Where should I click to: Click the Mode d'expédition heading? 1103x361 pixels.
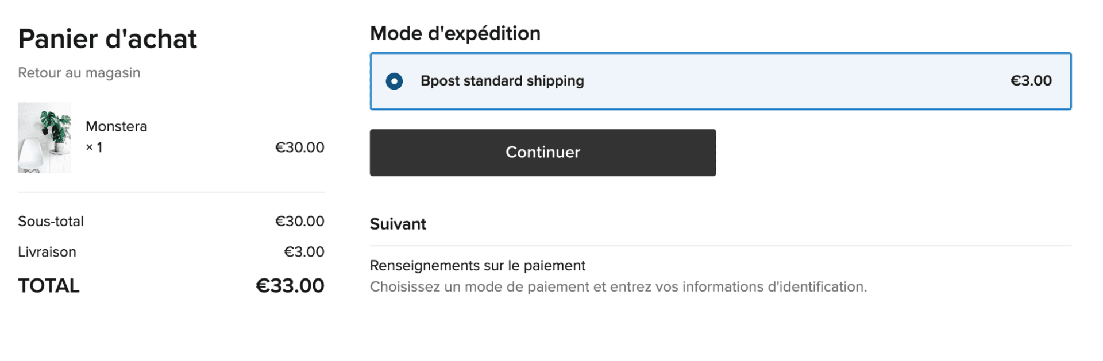(455, 33)
